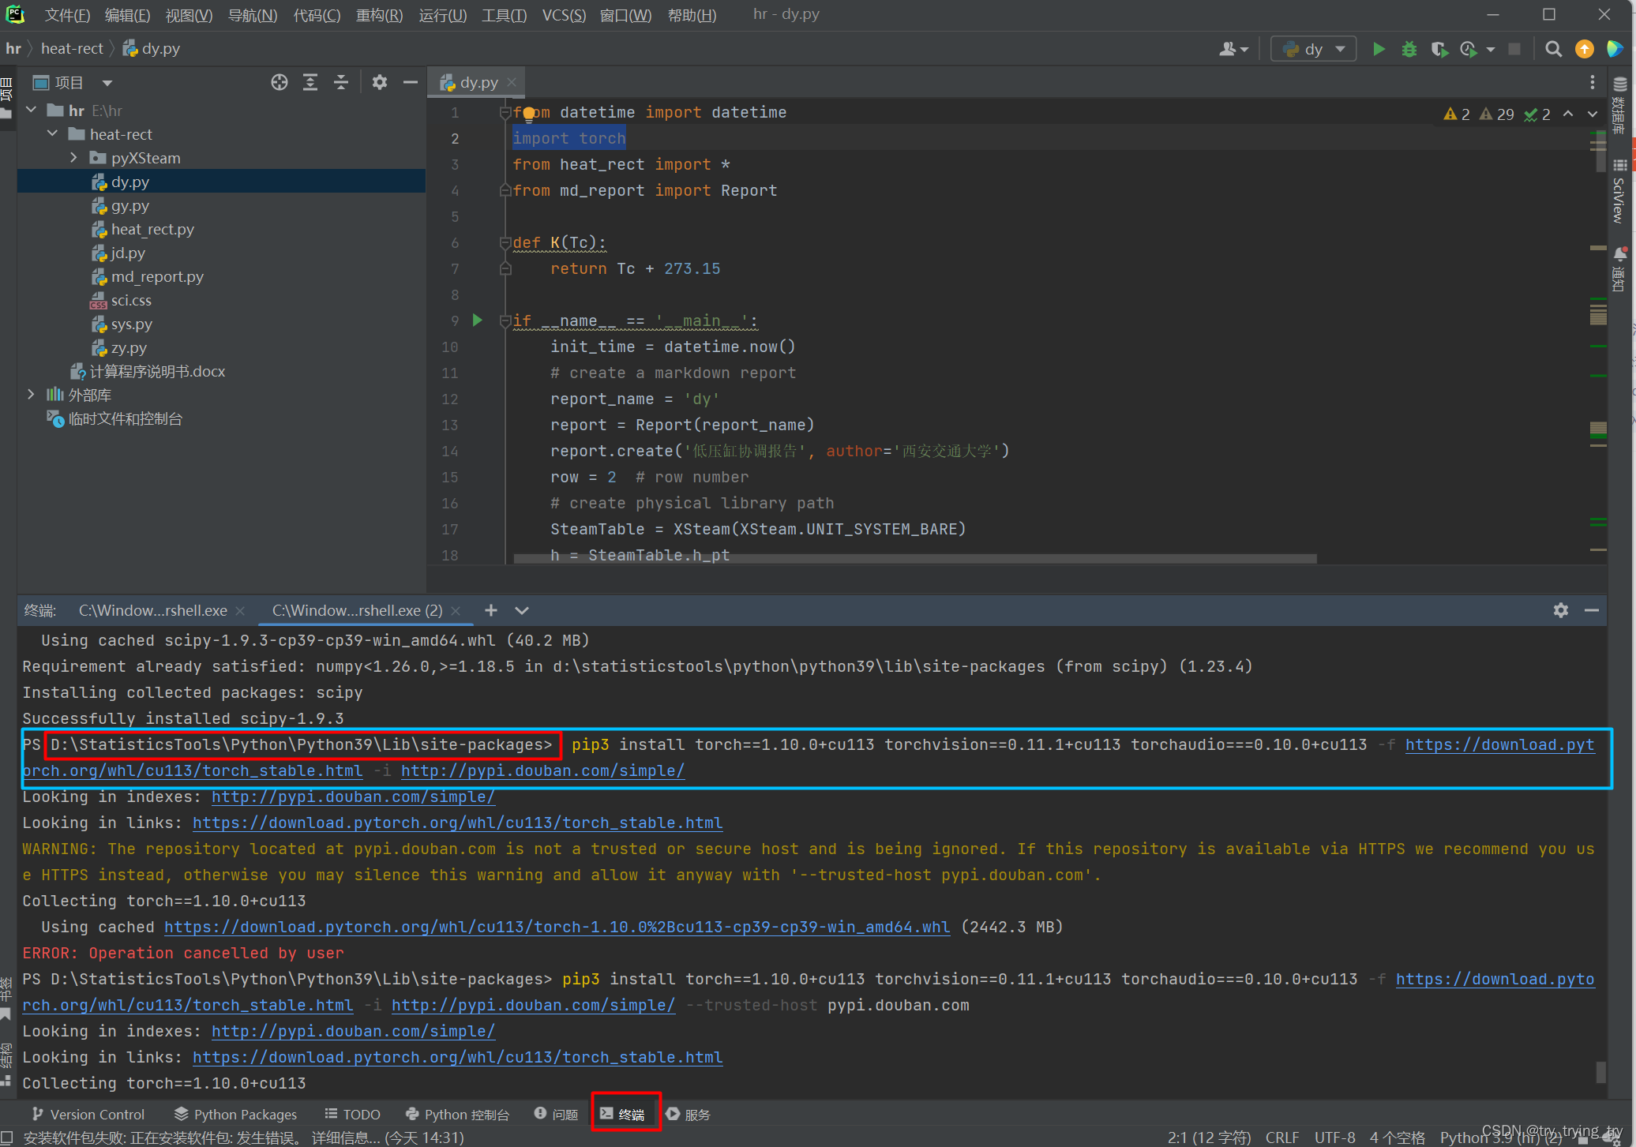Screen dimensions: 1636x1147
Task: Open Search Everywhere magnifier icon
Action: 1553,49
